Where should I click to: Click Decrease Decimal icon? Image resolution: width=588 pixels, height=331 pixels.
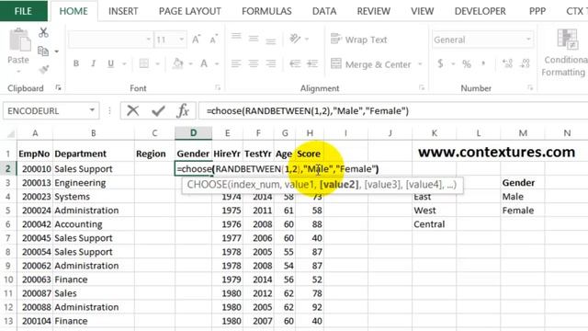click(x=525, y=63)
